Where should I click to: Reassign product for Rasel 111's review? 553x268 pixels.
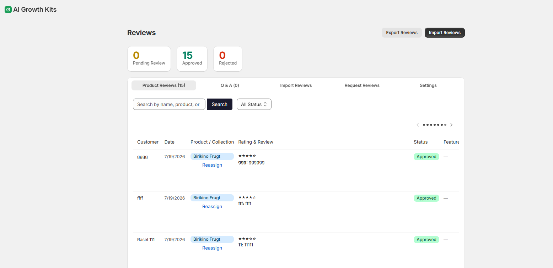coord(212,248)
